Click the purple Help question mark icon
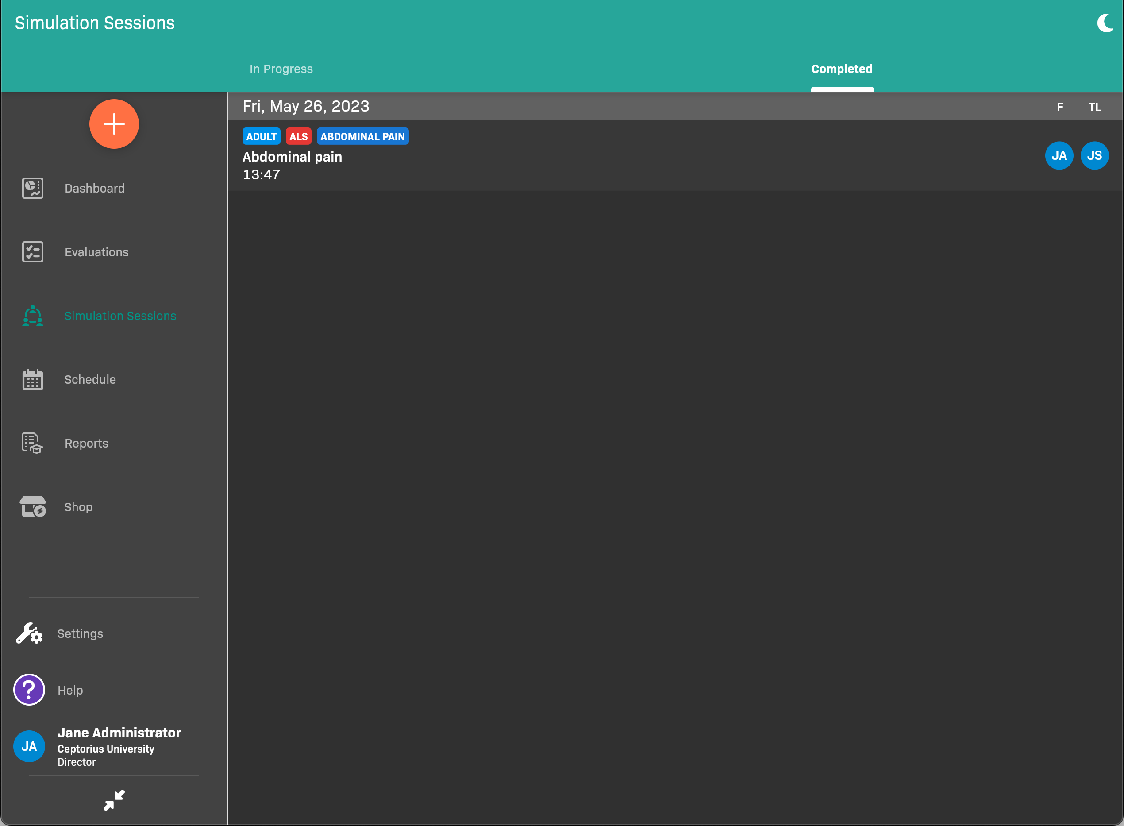Image resolution: width=1124 pixels, height=826 pixels. coord(29,690)
